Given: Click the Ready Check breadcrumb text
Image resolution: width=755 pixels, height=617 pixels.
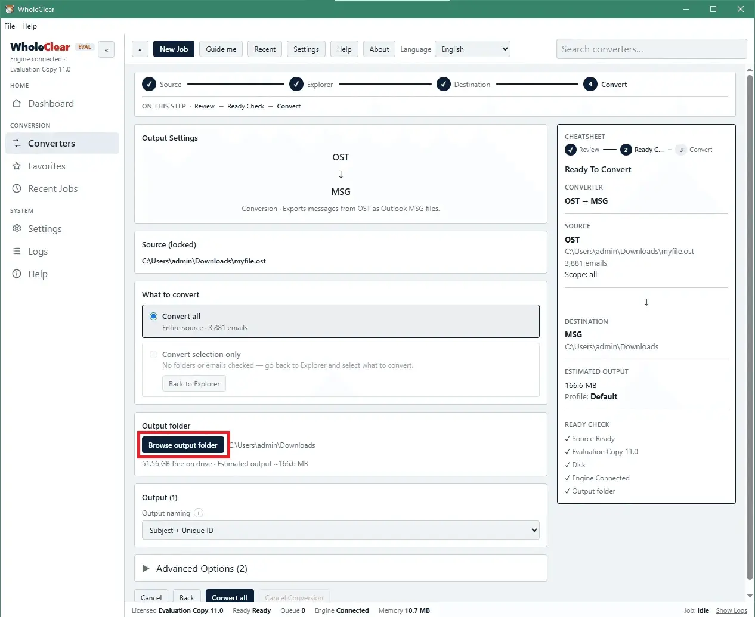Looking at the screenshot, I should (x=246, y=106).
